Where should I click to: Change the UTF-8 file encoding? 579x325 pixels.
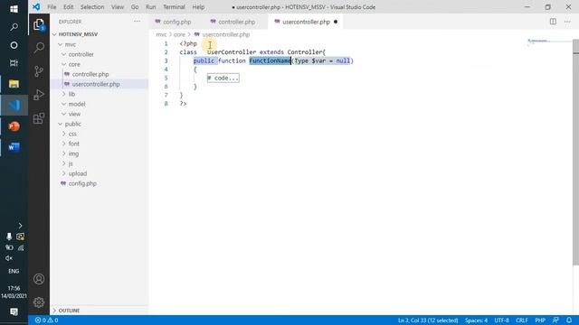[501, 320]
